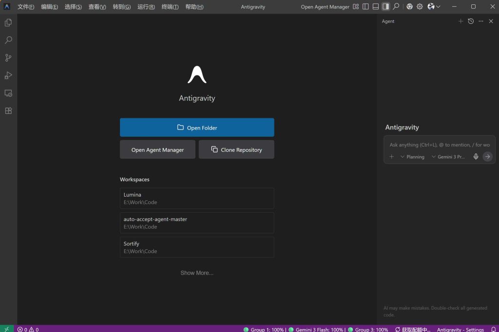The height and width of the screenshot is (332, 499).
Task: Activate the microphone icon in chat input
Action: (x=476, y=156)
